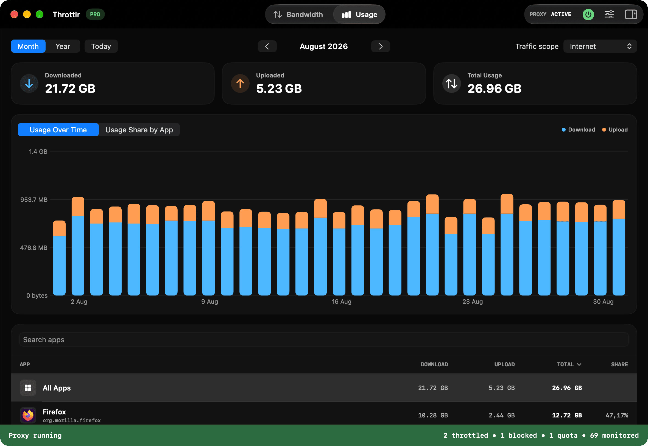
Task: Sort by the DOWNLOAD column
Action: (434, 364)
